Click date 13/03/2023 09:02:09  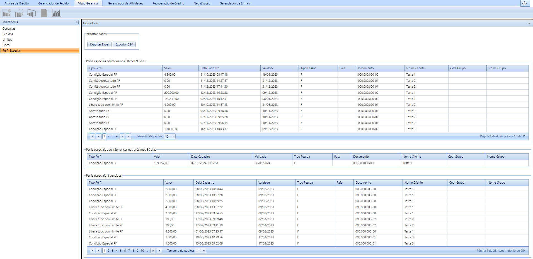tap(209, 243)
